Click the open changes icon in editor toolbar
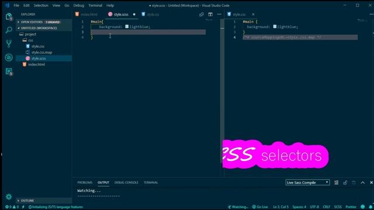 coord(201,15)
